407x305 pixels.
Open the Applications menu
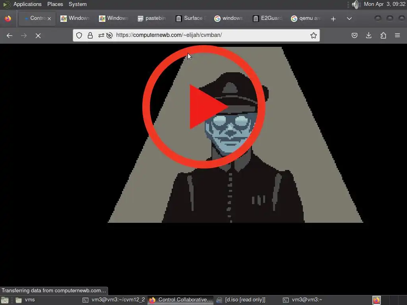click(27, 4)
